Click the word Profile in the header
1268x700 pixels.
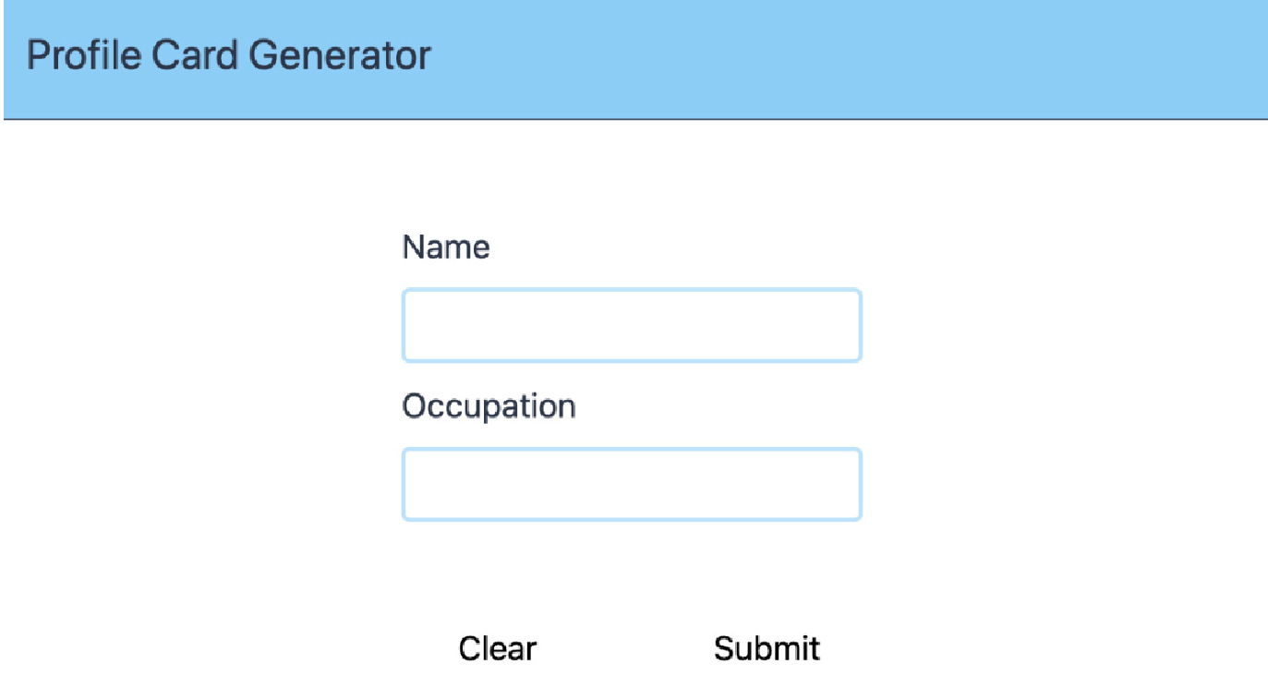pyautogui.click(x=84, y=55)
